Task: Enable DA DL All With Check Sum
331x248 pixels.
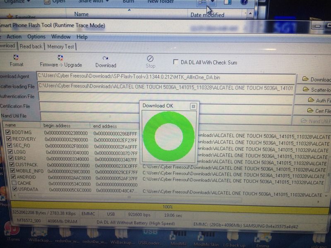Action: click(x=176, y=62)
